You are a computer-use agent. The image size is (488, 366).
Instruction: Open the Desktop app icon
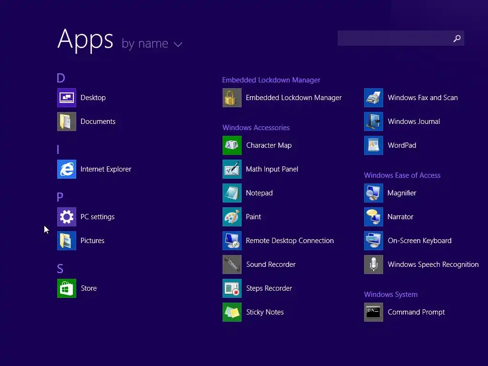(67, 98)
